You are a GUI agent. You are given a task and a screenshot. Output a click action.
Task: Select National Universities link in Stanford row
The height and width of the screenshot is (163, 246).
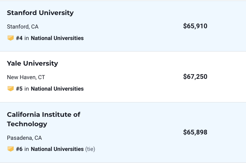point(57,38)
